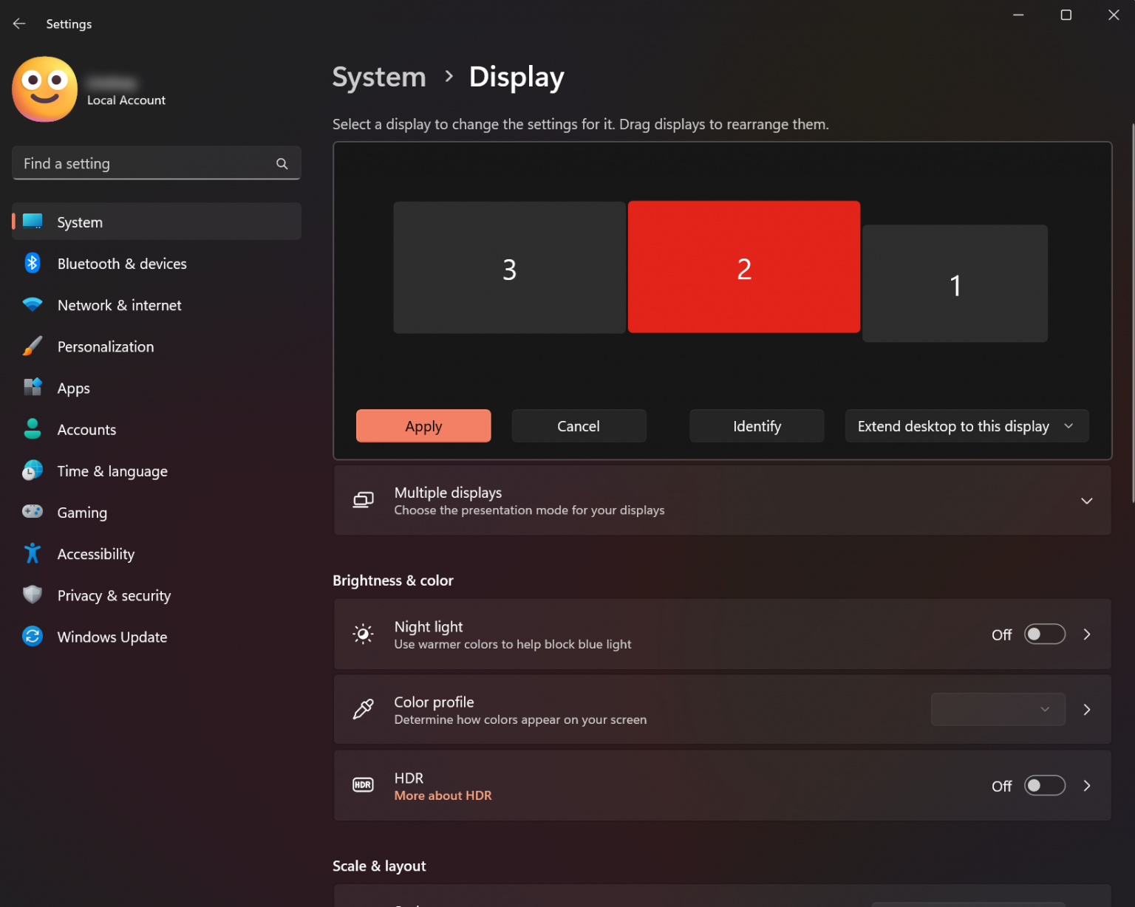Image resolution: width=1135 pixels, height=907 pixels.
Task: Select display 3 in the arrangement
Action: pyautogui.click(x=509, y=268)
